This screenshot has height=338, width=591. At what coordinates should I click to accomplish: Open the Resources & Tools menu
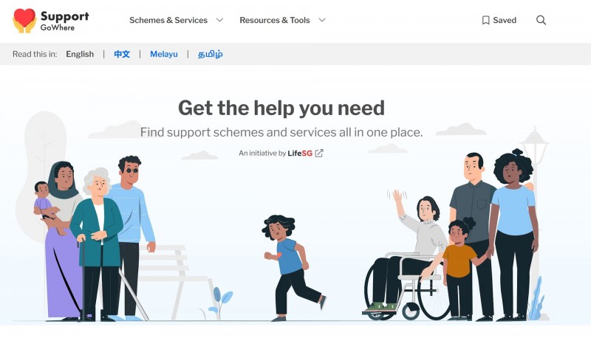tap(275, 21)
